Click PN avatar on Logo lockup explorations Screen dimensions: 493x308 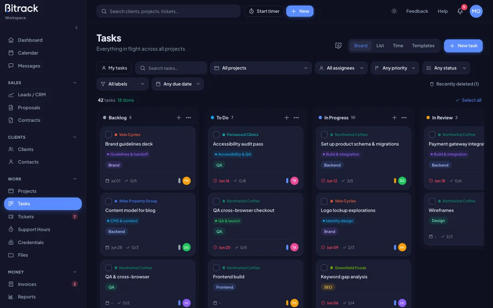coord(402,247)
